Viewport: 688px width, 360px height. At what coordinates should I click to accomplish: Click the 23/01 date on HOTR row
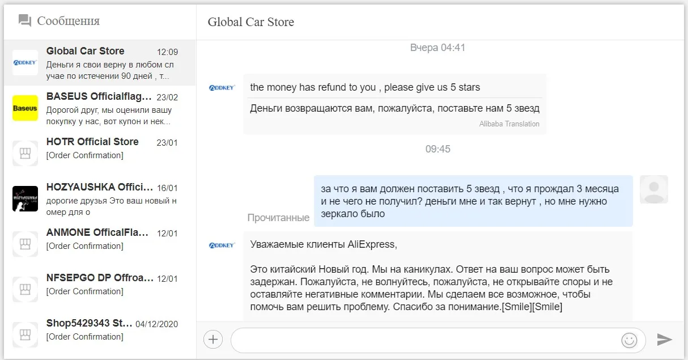[x=167, y=143]
